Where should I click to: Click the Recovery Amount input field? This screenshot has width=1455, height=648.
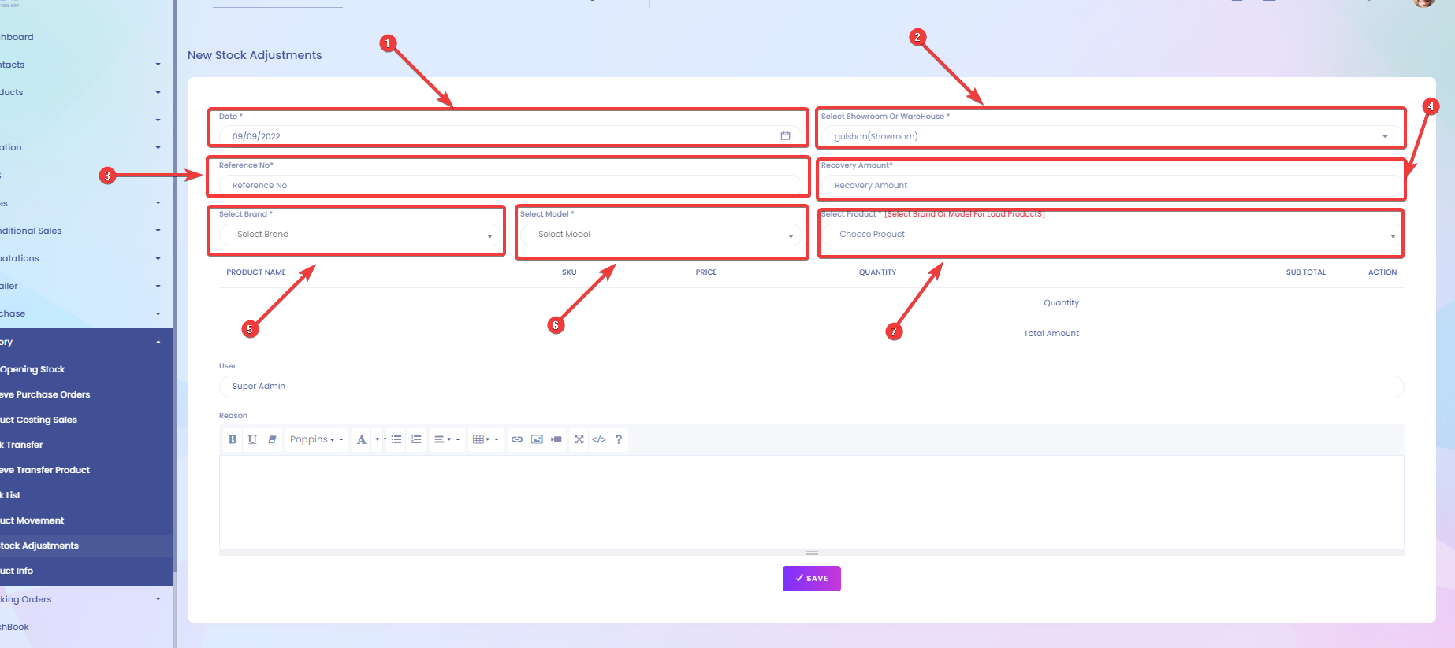1112,185
